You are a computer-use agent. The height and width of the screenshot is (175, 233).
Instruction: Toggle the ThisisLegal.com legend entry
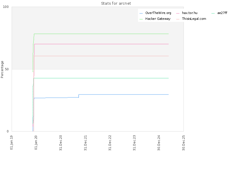[x=191, y=19]
